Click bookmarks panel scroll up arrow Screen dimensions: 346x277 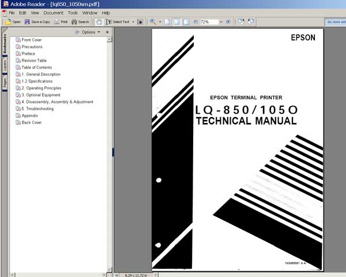pyautogui.click(x=109, y=40)
